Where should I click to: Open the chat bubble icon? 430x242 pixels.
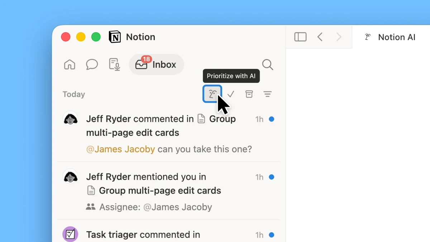(92, 65)
